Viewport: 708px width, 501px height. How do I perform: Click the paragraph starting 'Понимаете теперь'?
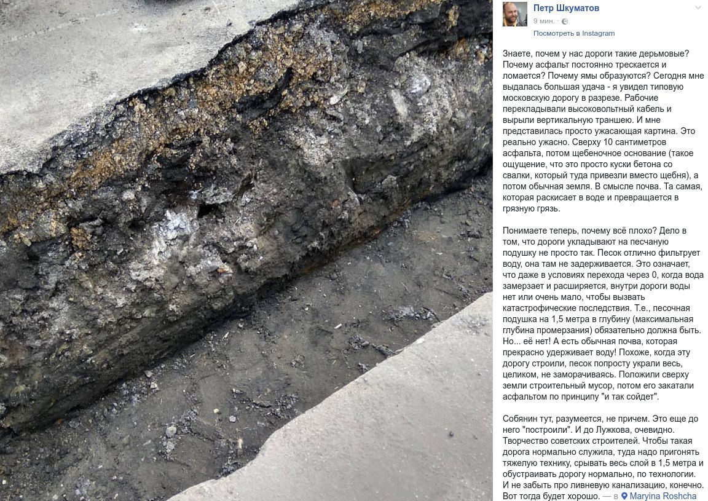[603, 314]
